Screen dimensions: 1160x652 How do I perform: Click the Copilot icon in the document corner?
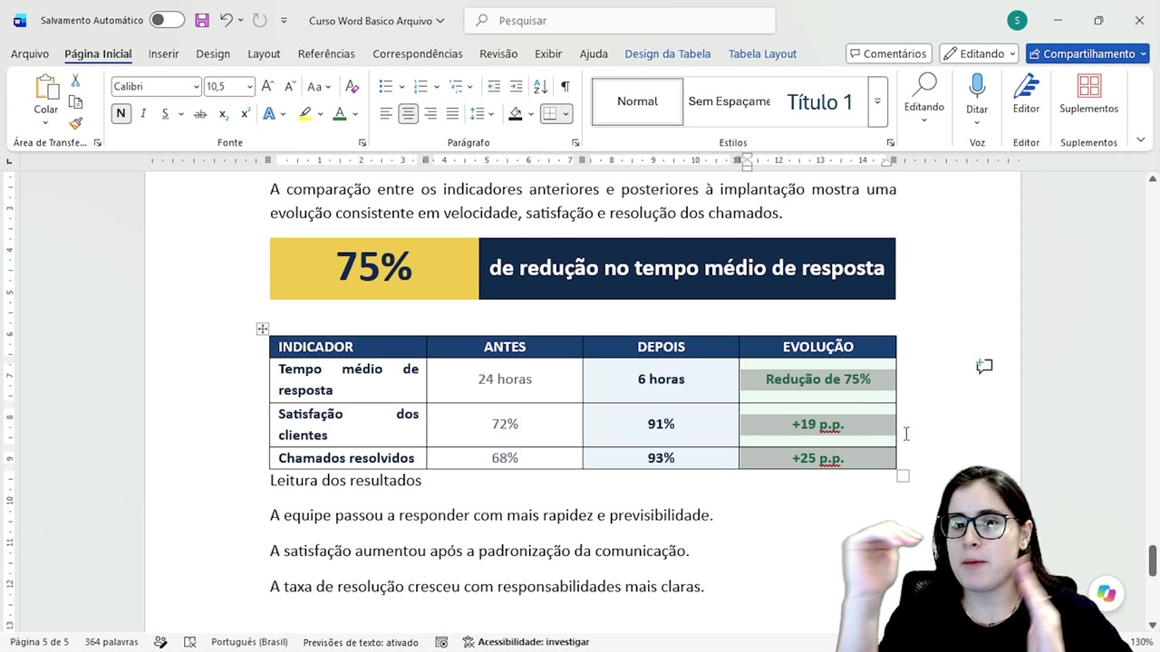pos(1107,593)
